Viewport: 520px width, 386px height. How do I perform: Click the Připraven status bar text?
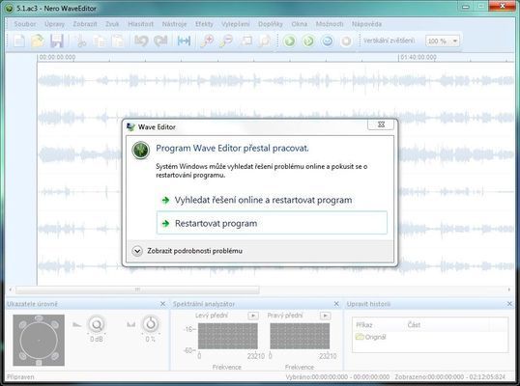click(x=20, y=377)
